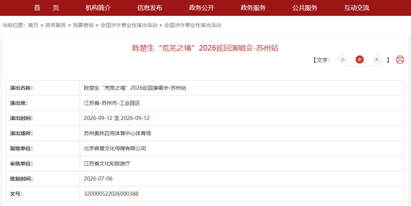Click the 批复时间: row label

point(21,179)
